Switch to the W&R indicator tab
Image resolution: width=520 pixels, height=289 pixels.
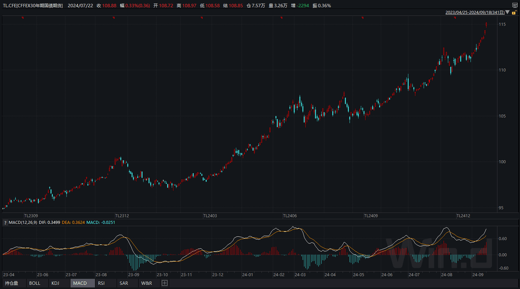point(146,283)
